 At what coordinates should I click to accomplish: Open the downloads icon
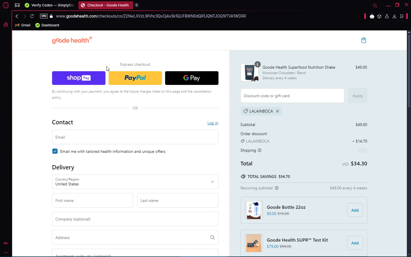pos(394,16)
